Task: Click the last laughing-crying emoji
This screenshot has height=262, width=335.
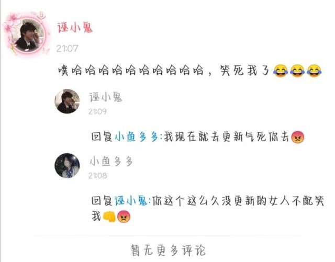Action: pyautogui.click(x=314, y=71)
